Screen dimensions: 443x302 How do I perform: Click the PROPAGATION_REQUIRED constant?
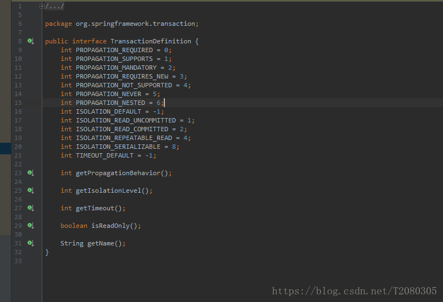(x=114, y=50)
